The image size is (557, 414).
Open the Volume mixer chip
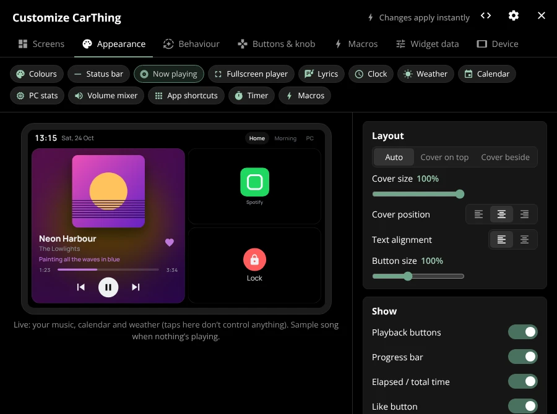coord(106,95)
